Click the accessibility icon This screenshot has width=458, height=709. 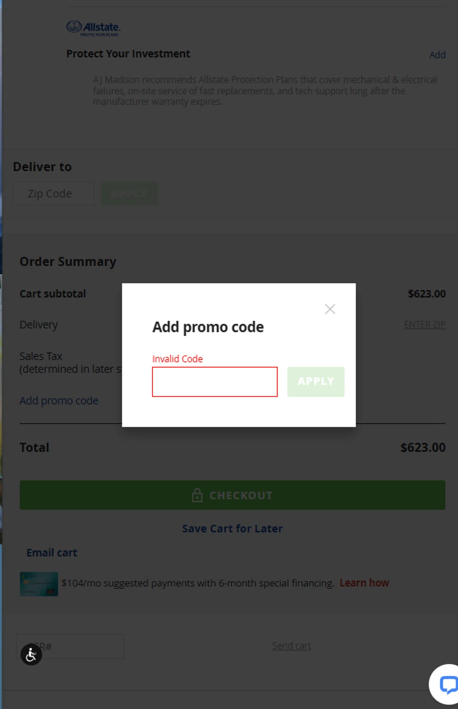(x=31, y=655)
